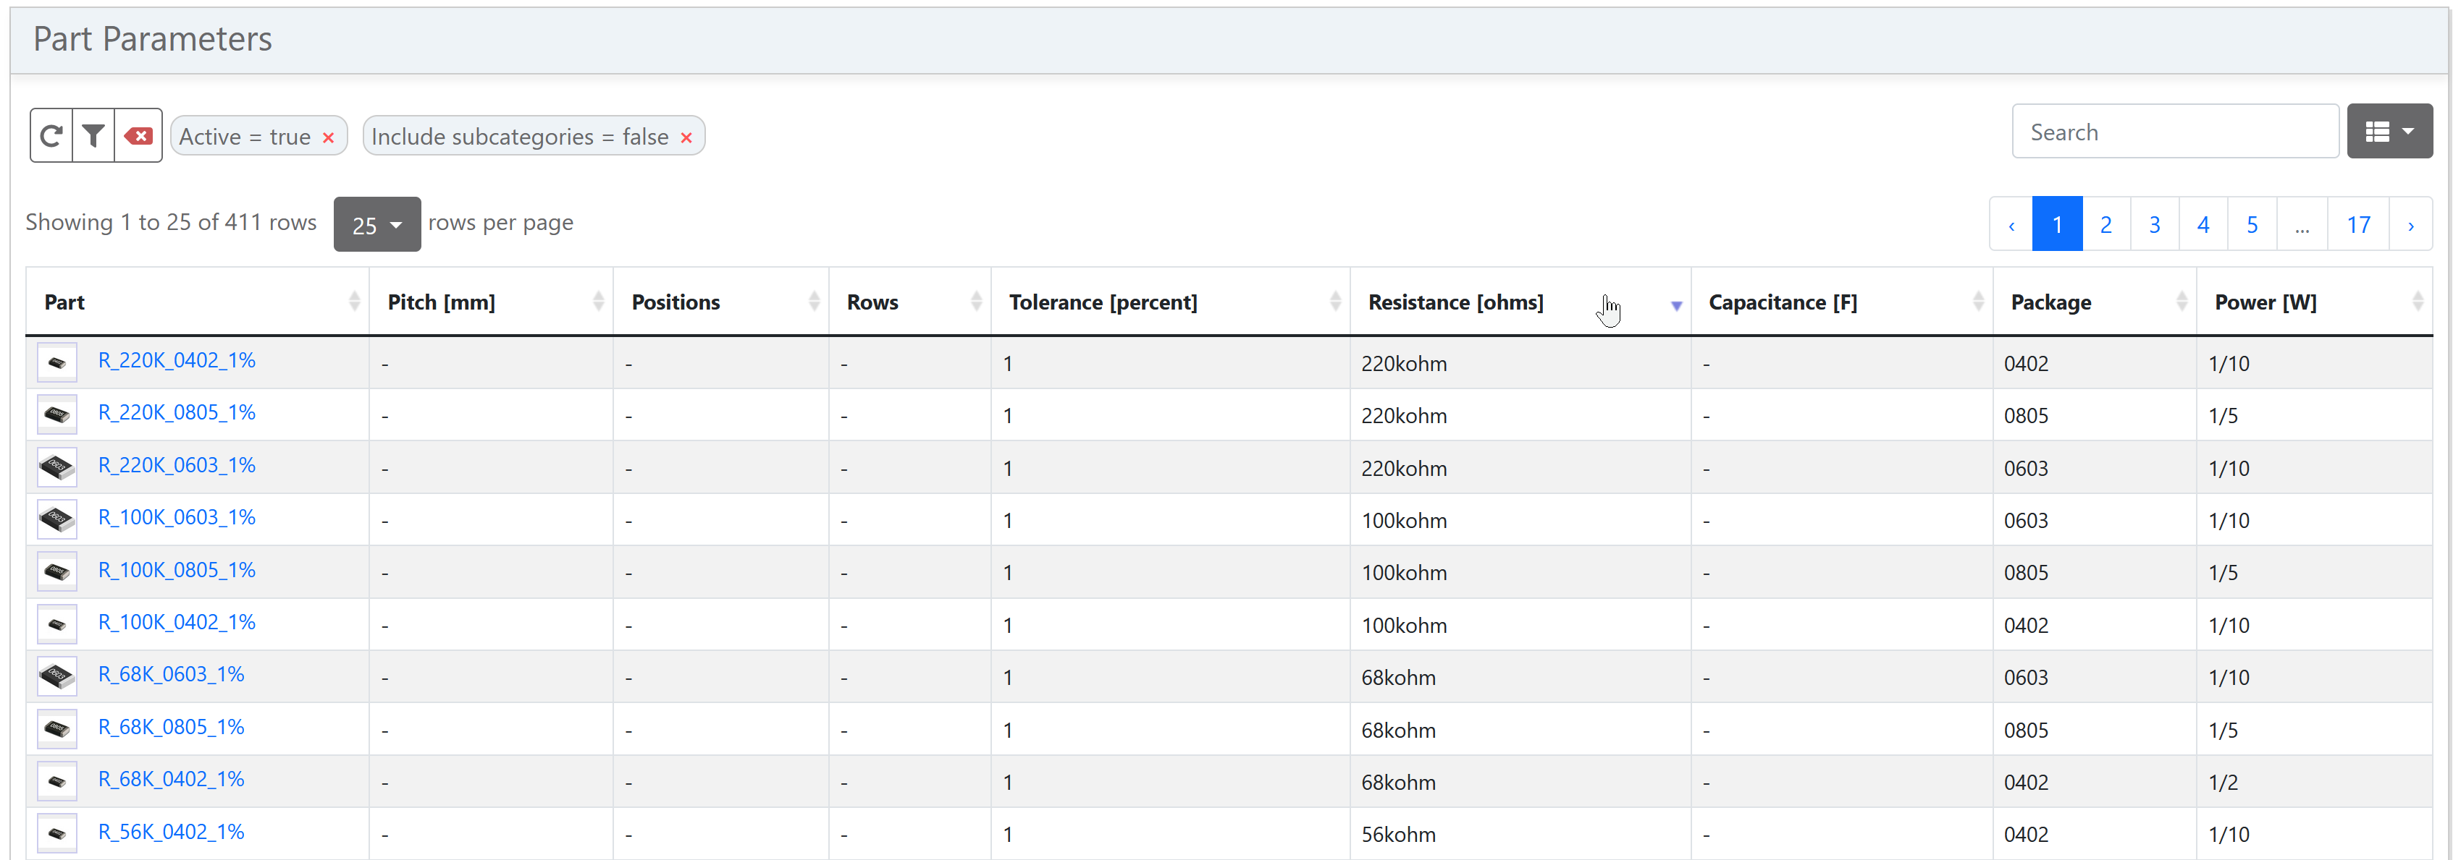Sort by Resistance [ohms] column arrow
This screenshot has width=2461, height=860.
pyautogui.click(x=1675, y=305)
